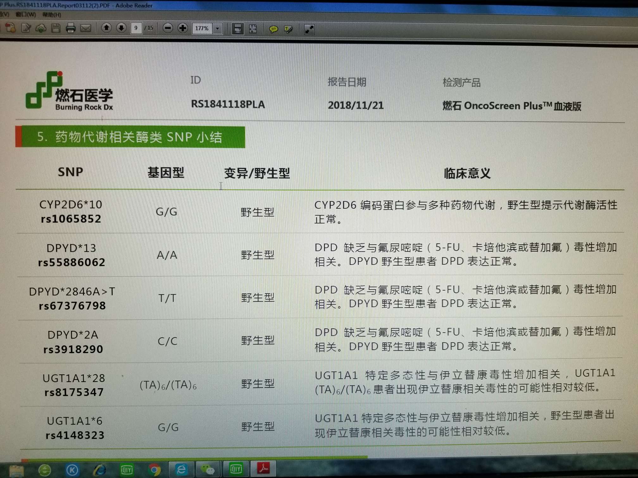Open the zoom percentage dropdown
638x478 pixels.
pos(217,29)
